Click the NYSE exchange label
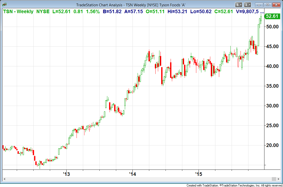Screen dimensions: 283x187 pyautogui.click(x=43, y=11)
